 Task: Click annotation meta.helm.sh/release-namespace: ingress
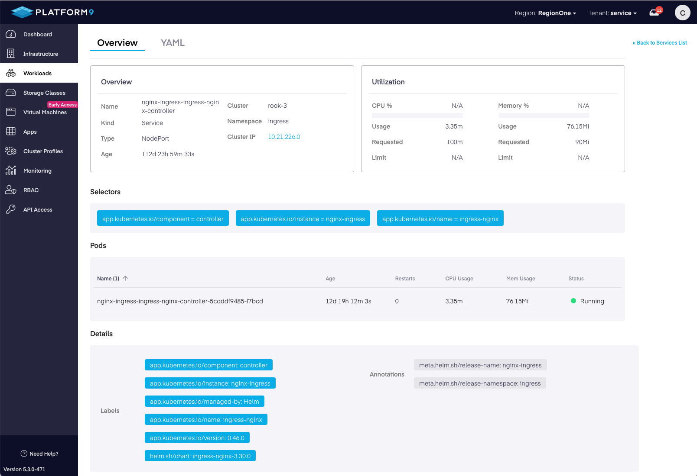(480, 383)
